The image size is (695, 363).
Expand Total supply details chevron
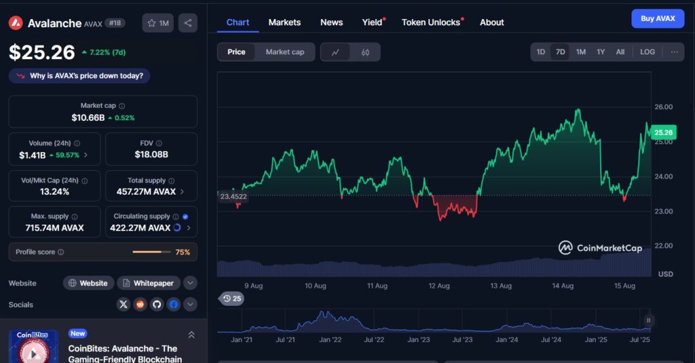[182, 192]
